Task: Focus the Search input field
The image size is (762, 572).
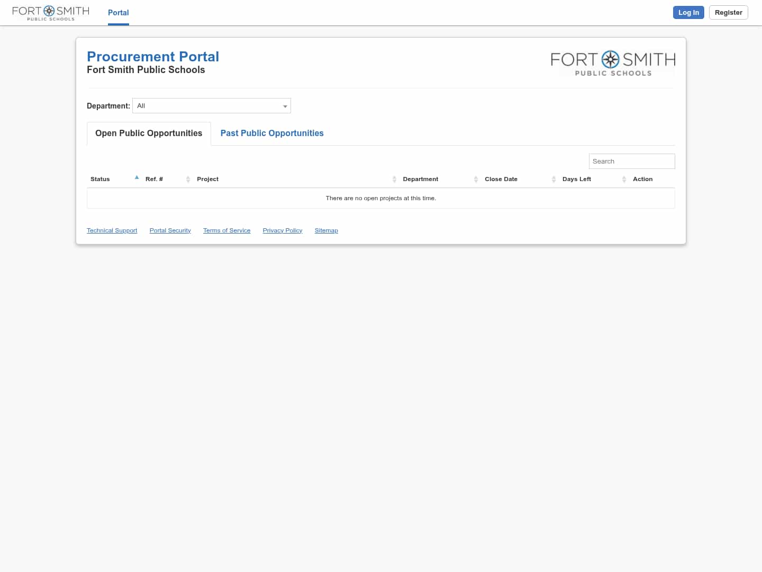Action: pyautogui.click(x=632, y=162)
